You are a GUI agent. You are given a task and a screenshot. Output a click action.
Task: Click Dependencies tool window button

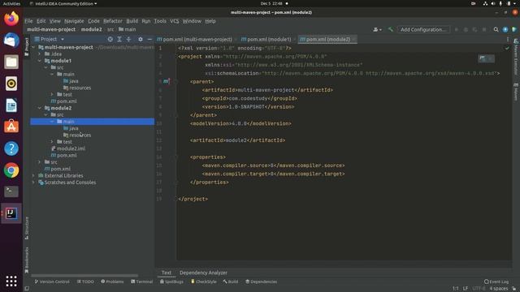[x=261, y=281]
